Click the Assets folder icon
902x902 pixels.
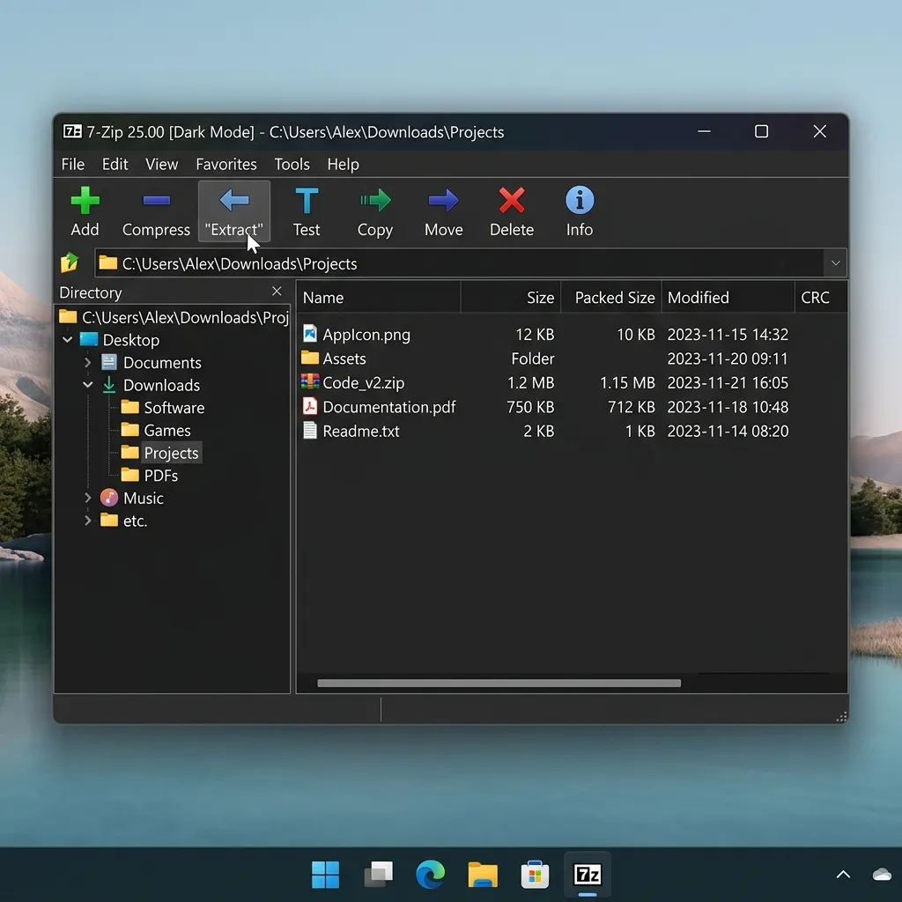(310, 358)
